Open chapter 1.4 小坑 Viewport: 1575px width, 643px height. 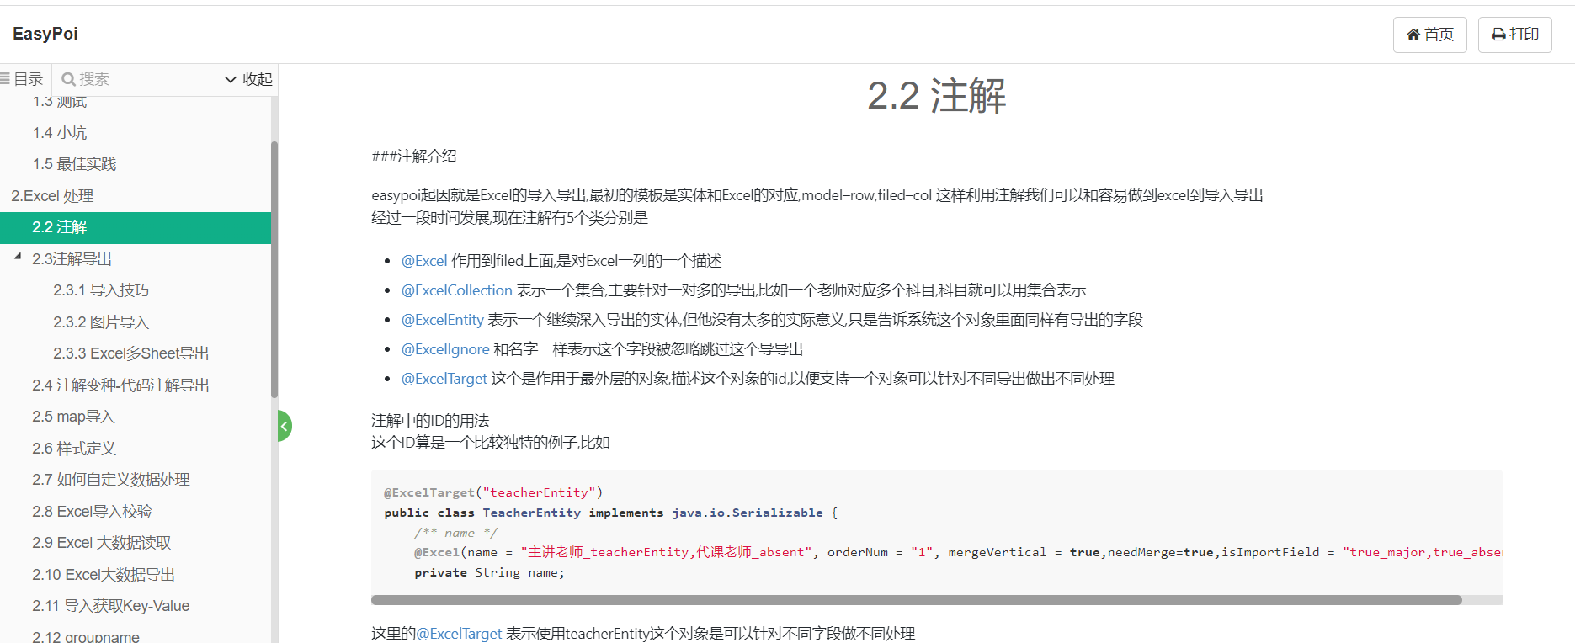pos(60,133)
